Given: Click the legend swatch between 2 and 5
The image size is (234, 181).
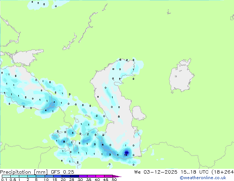Looking at the screenshot, I should 32,176.
